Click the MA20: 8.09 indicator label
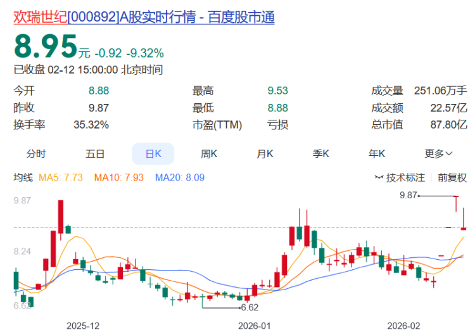This screenshot has height=332, width=475. click(x=180, y=177)
